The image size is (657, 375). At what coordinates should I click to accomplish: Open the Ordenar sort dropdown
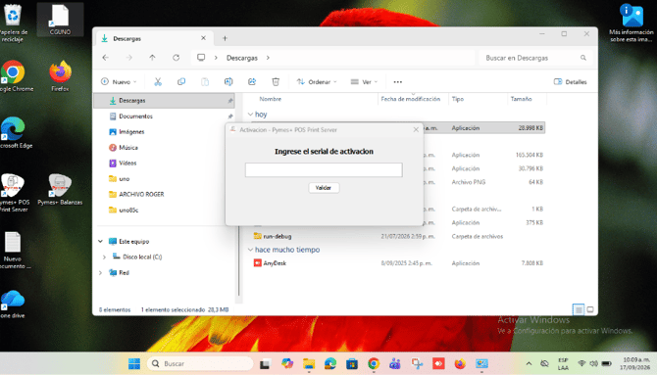click(317, 82)
